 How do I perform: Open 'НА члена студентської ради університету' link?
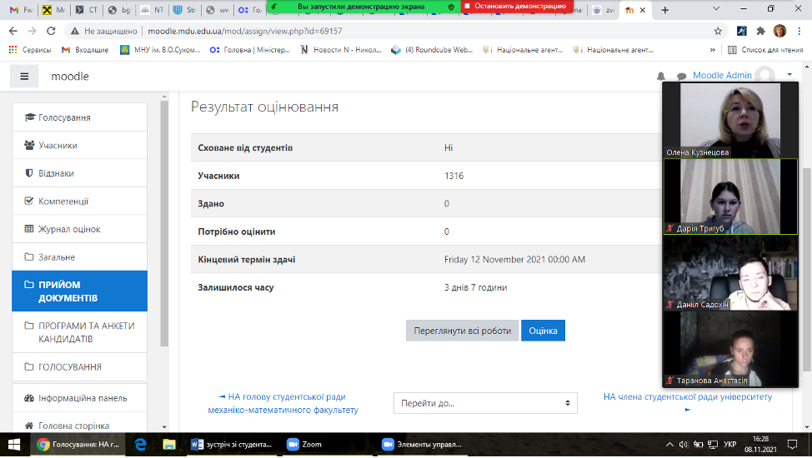click(687, 397)
